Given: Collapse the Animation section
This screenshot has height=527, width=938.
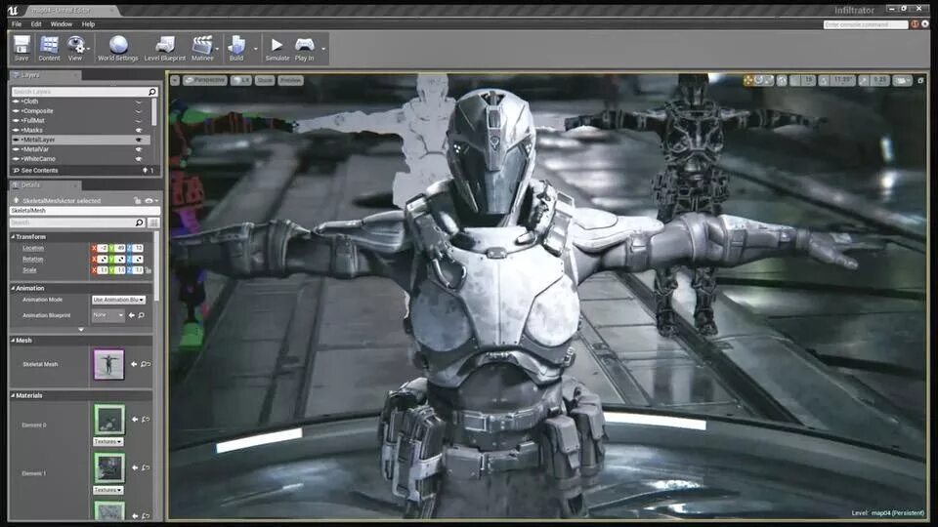Looking at the screenshot, I should [x=13, y=288].
